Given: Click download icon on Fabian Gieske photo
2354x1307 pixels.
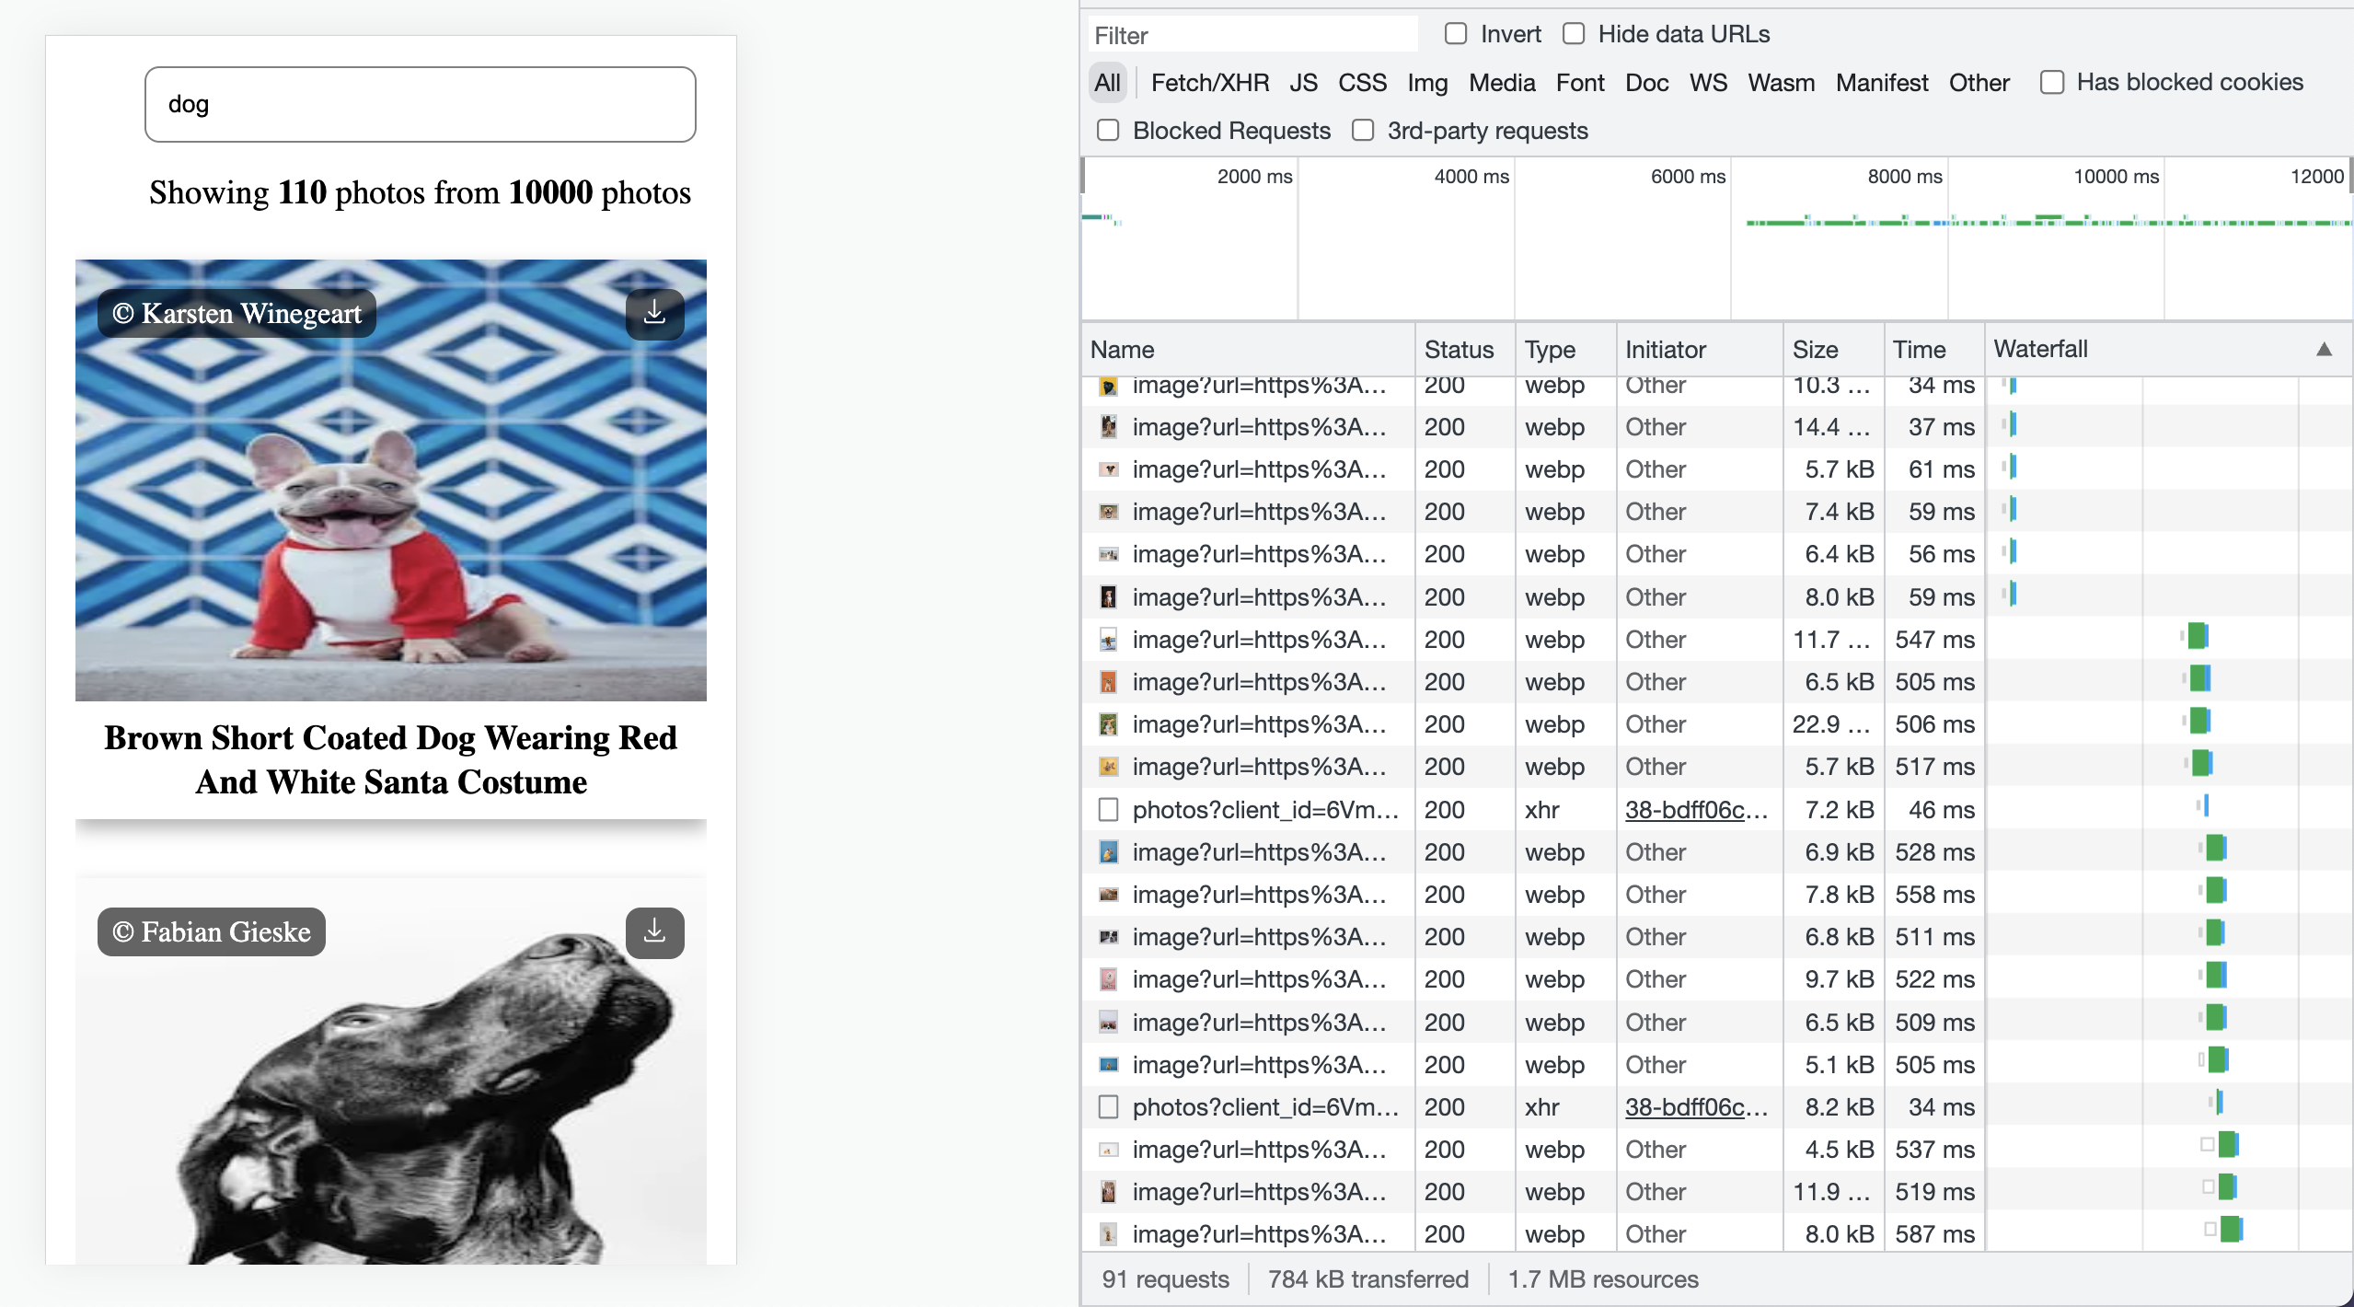Looking at the screenshot, I should (654, 932).
